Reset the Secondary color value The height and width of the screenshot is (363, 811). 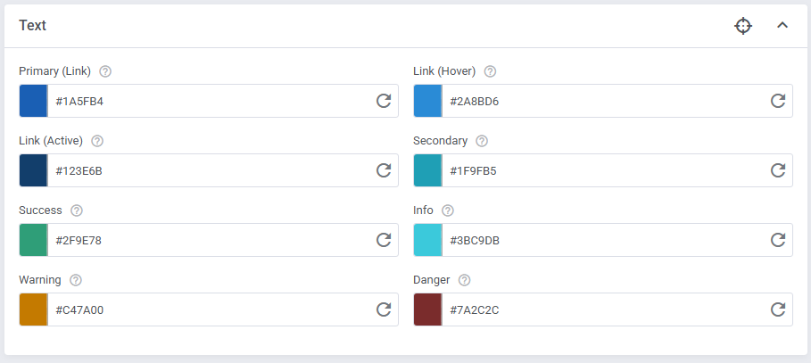pos(778,170)
